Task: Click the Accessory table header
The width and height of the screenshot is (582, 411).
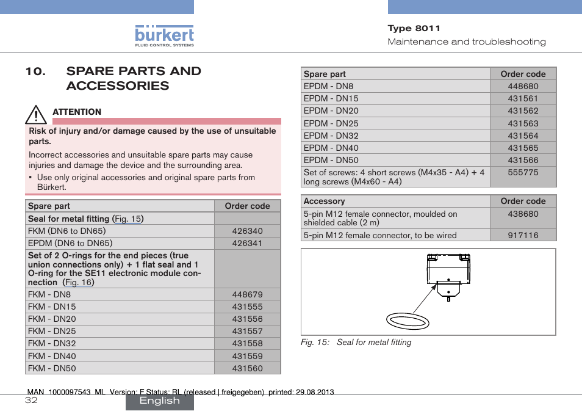Action: (324, 201)
